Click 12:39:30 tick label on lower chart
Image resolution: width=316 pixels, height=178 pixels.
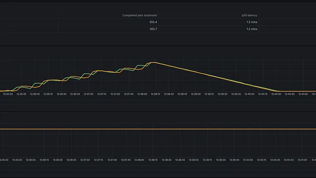point(221,160)
